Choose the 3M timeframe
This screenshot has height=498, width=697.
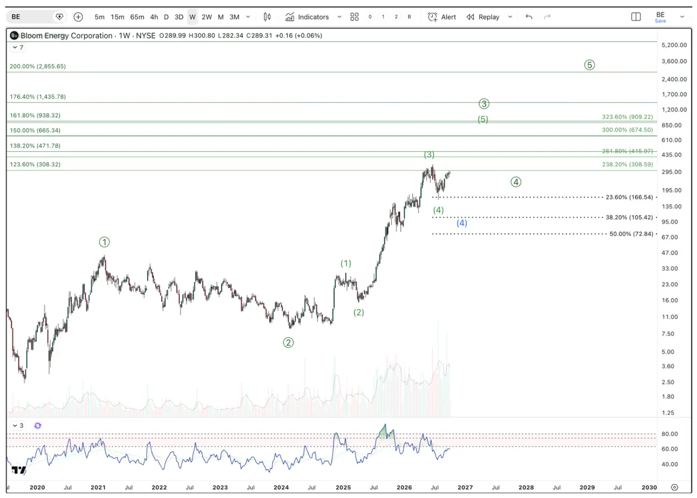(x=234, y=17)
